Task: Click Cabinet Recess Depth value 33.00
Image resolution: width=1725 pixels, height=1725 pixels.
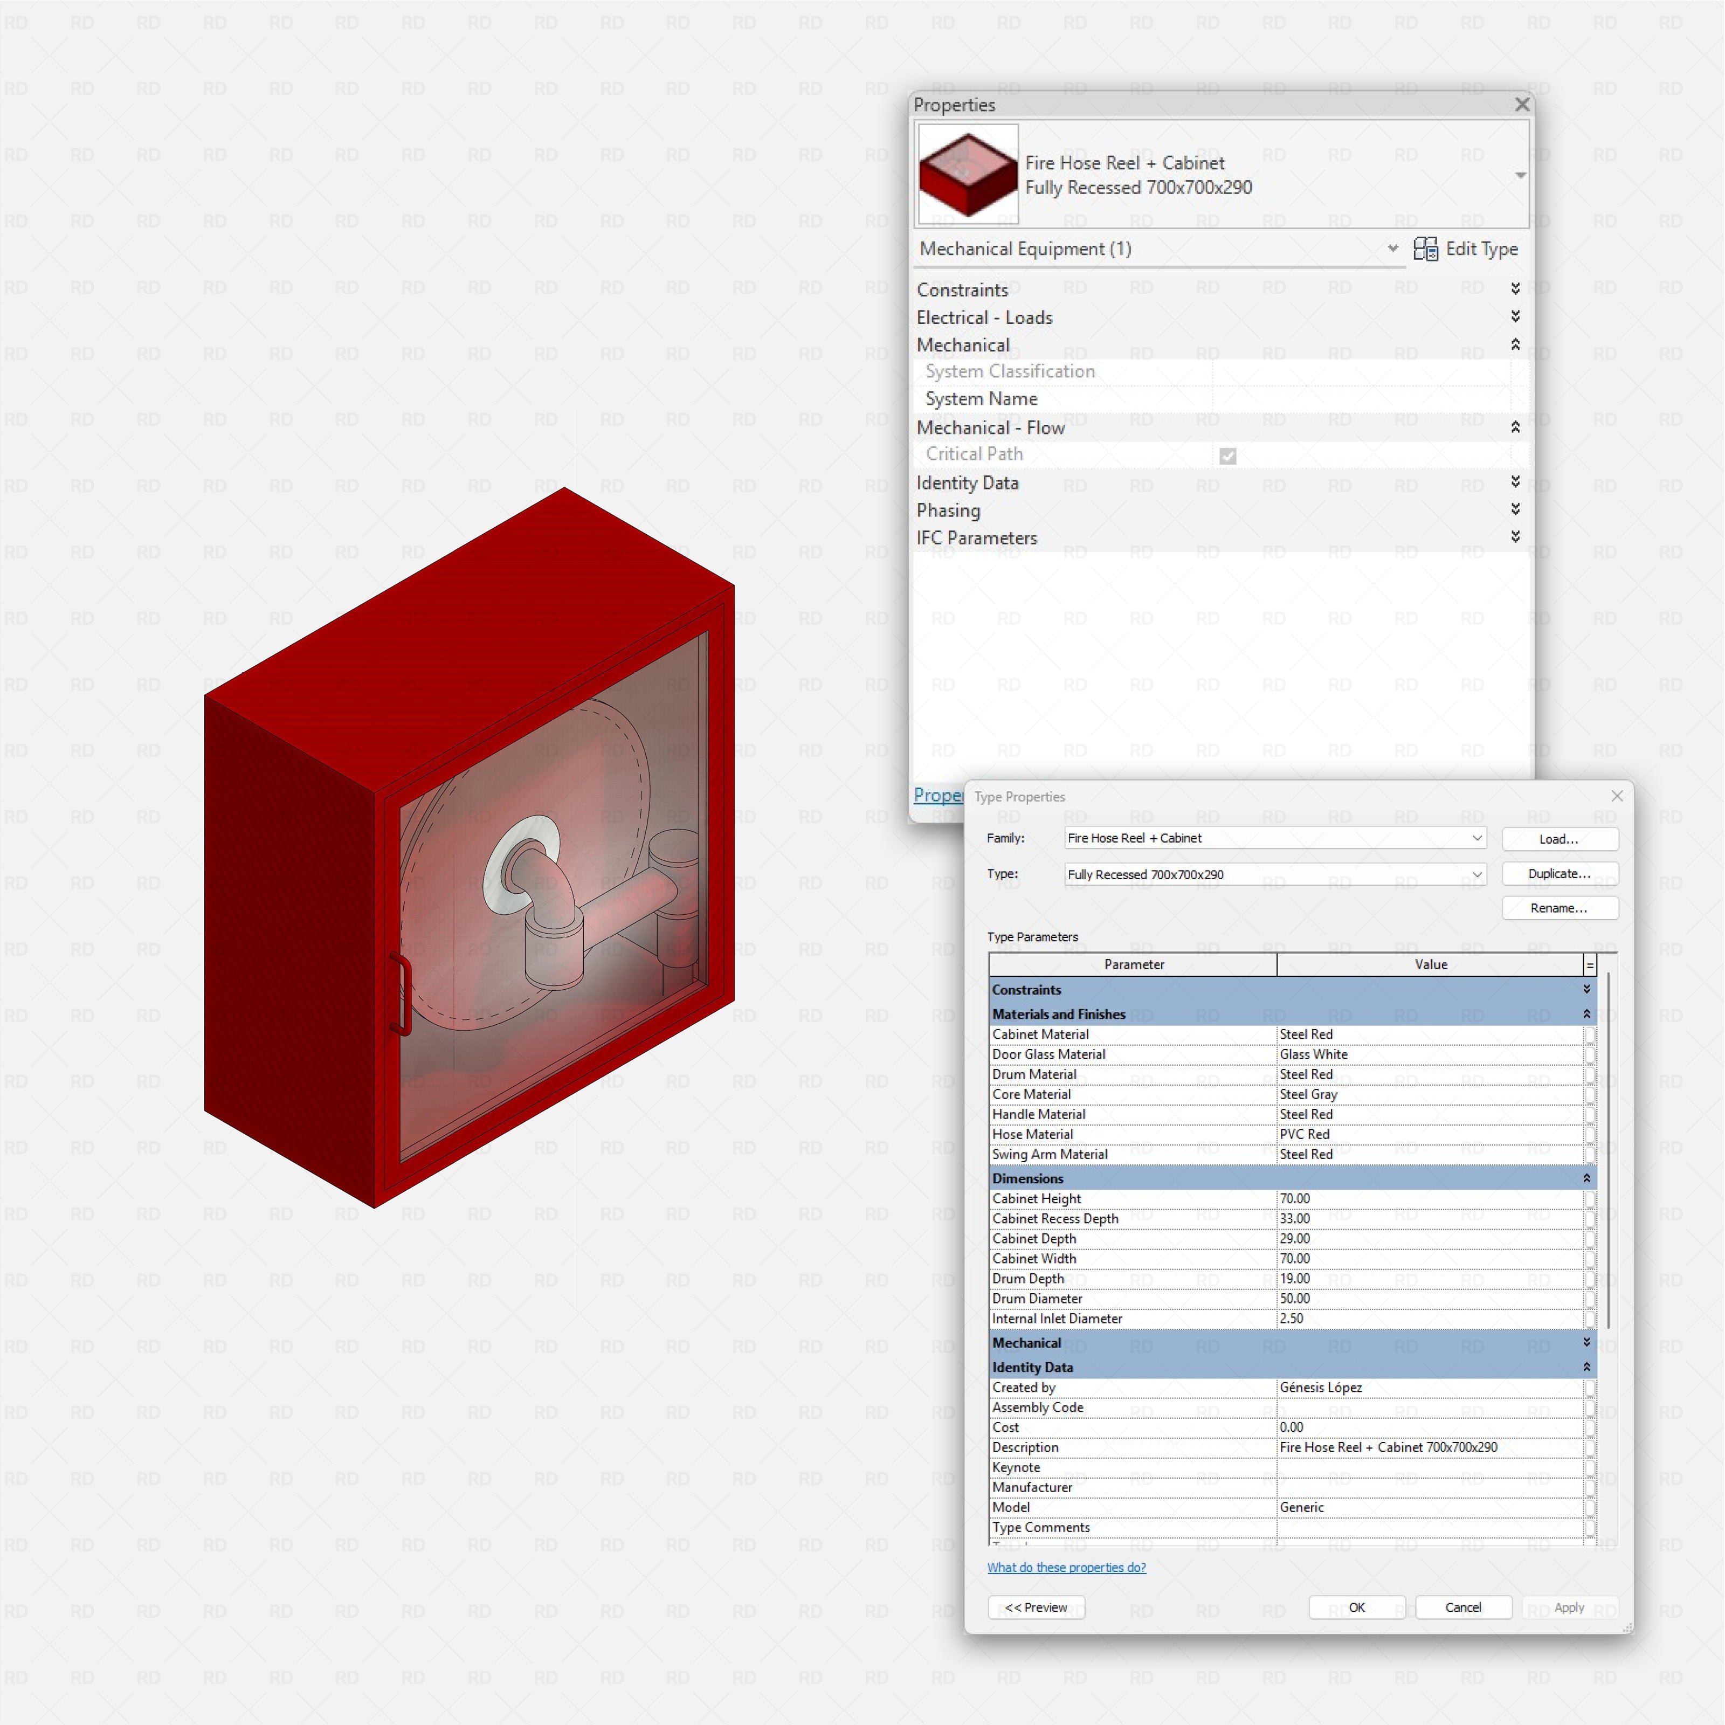Action: (x=1430, y=1219)
